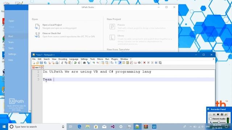Click the Save icon in Notepad++ toolbar

click(x=41, y=63)
